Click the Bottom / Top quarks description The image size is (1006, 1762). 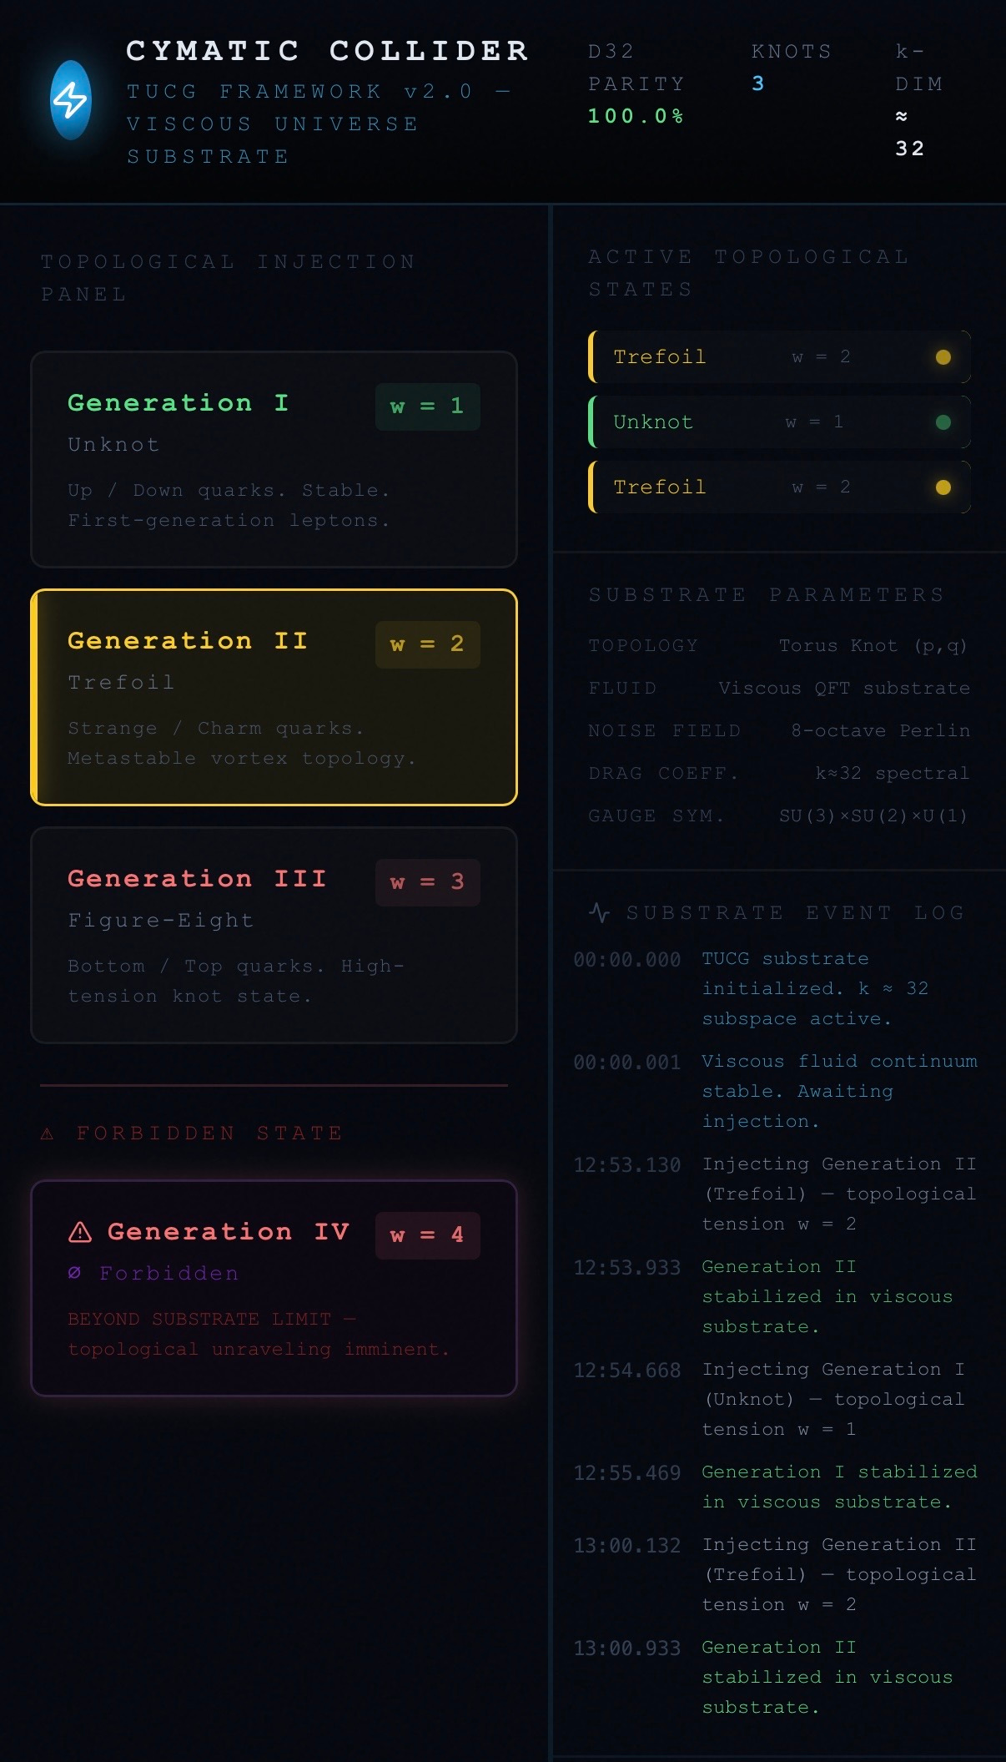tap(236, 981)
